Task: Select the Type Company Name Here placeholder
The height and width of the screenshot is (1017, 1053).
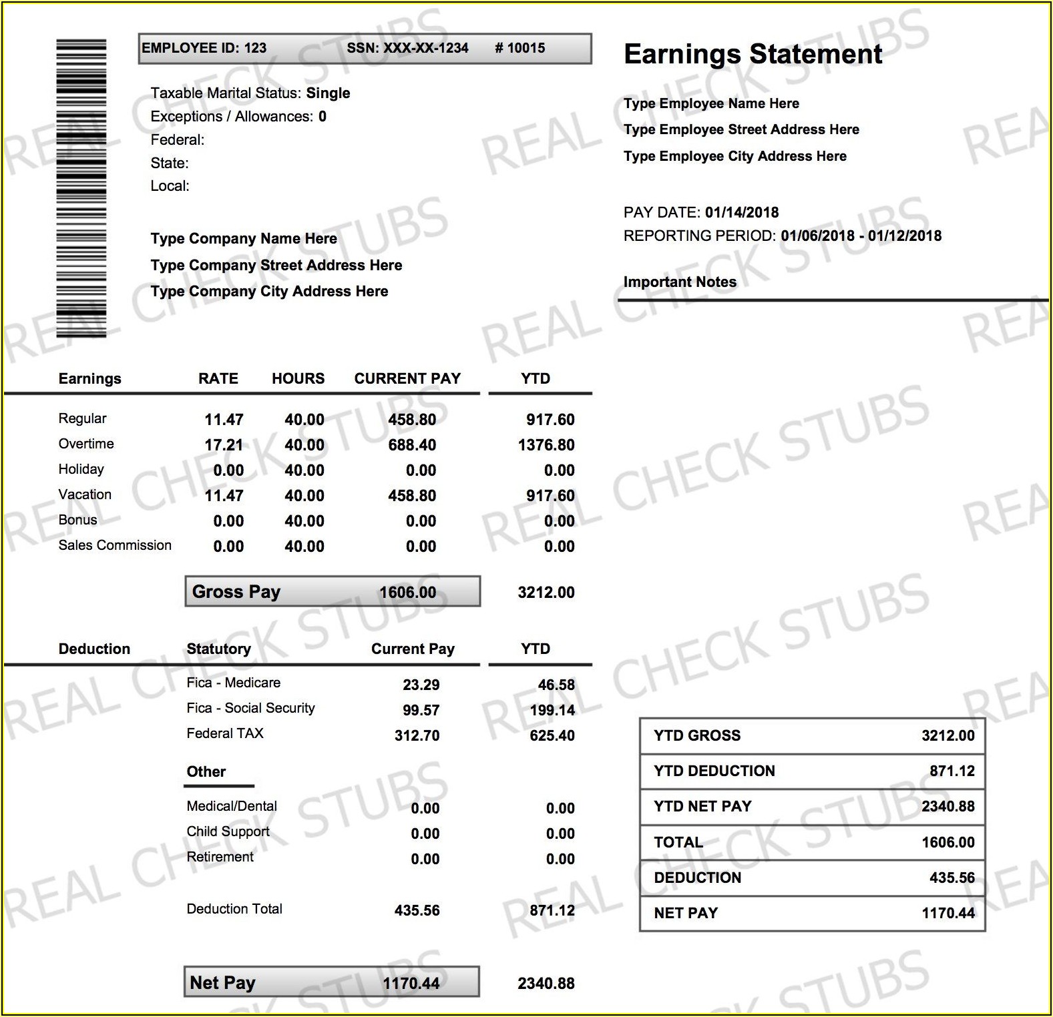Action: tap(243, 239)
